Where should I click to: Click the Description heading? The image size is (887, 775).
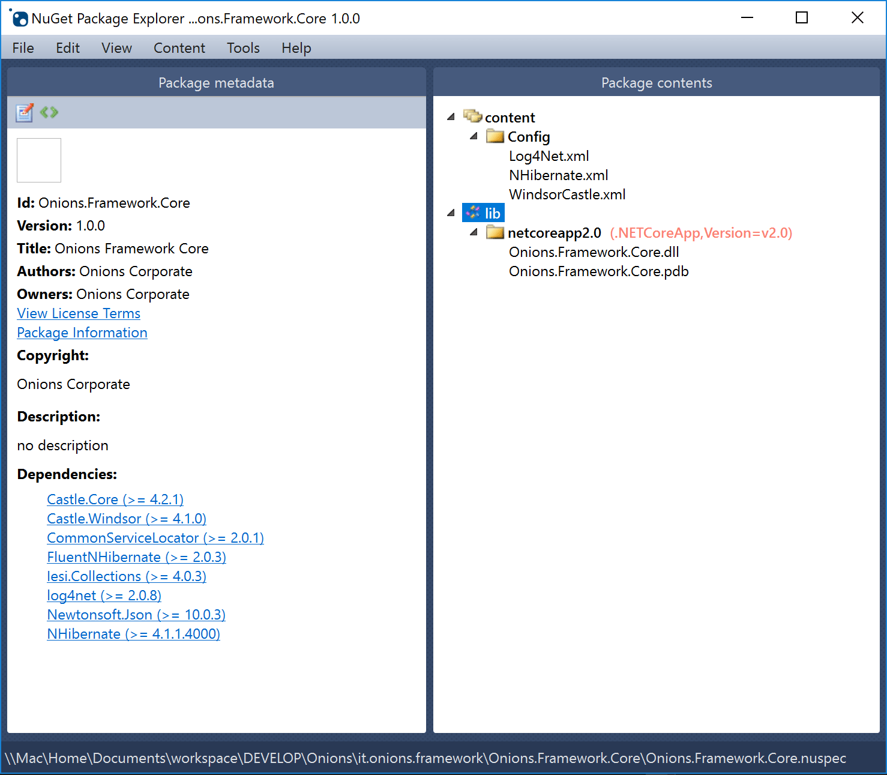(59, 417)
